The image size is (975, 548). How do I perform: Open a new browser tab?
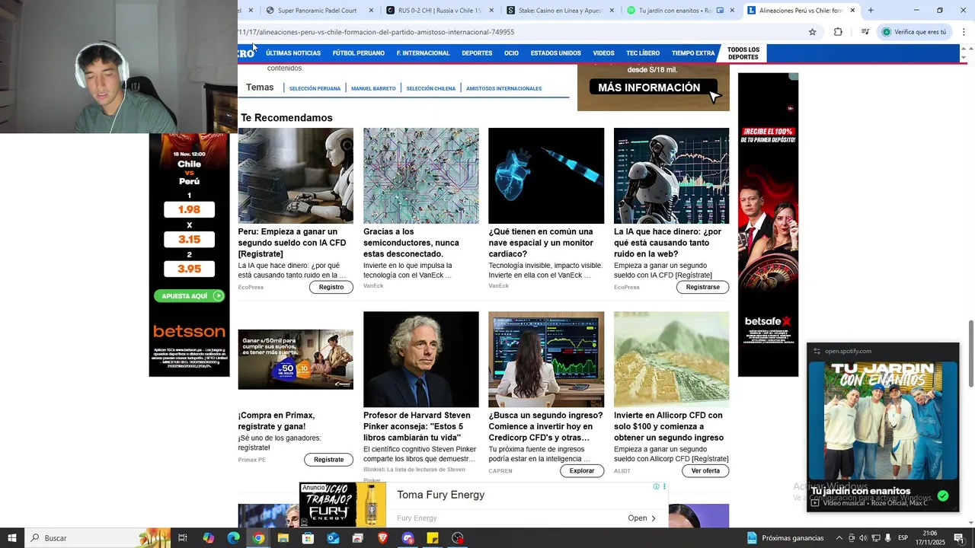(x=871, y=11)
